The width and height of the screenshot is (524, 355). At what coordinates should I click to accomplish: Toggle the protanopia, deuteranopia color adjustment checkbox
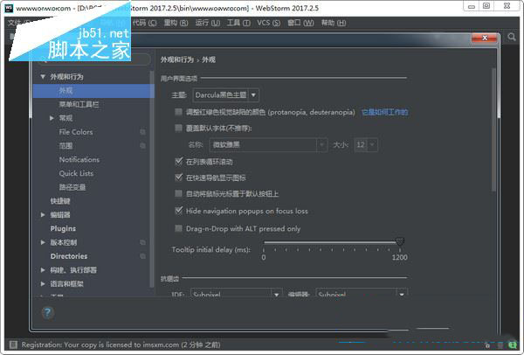[x=179, y=112]
